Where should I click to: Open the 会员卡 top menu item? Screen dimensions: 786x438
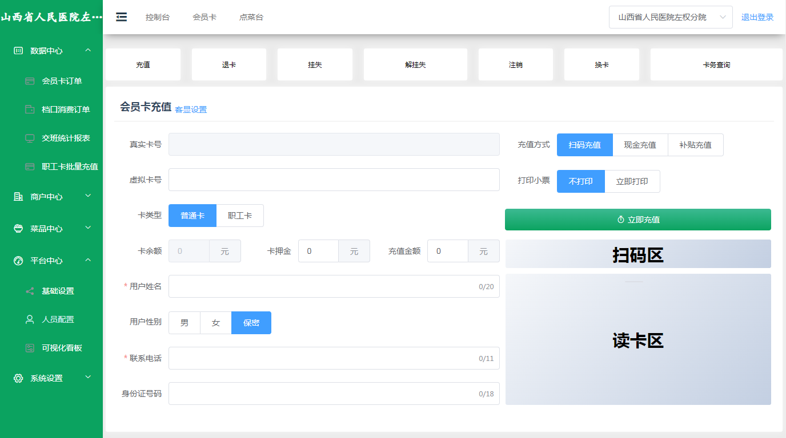click(204, 17)
